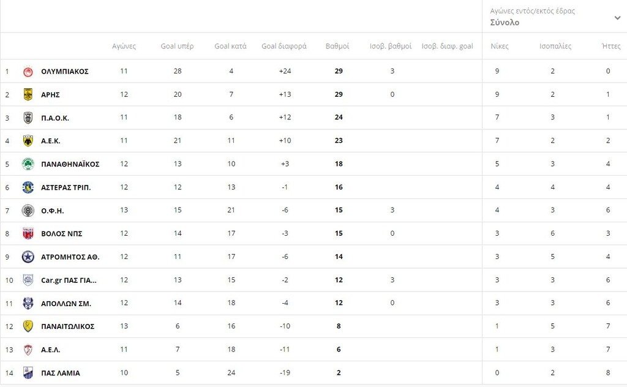Select the Σύνολο dropdown value
This screenshot has width=627, height=387.
click(505, 23)
